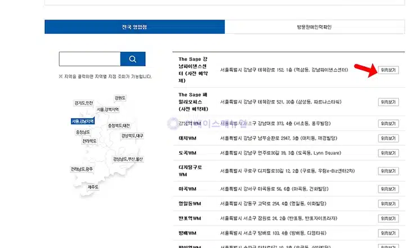
Task: Select 경상남도,부산,울산 region label
Action: [x=128, y=159]
